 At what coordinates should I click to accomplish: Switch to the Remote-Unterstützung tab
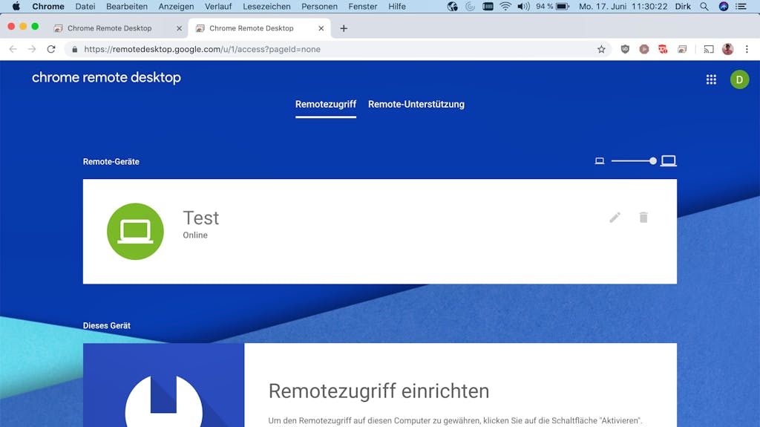click(416, 104)
